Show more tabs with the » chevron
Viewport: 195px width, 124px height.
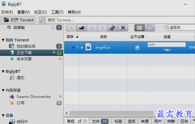[194, 120]
